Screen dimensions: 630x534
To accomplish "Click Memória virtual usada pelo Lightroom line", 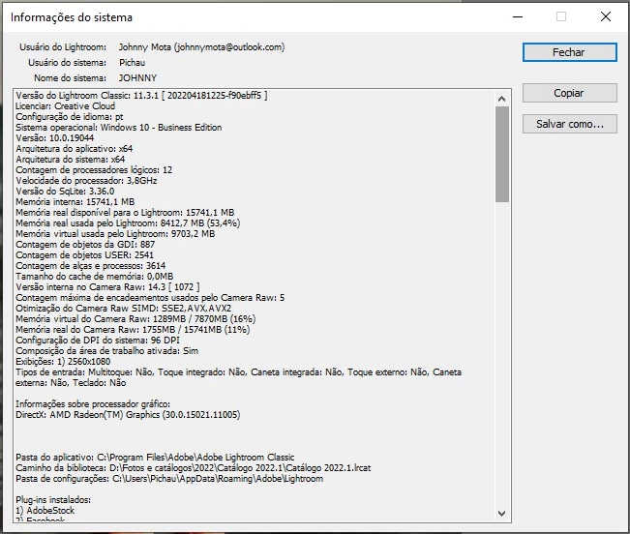I will coord(115,234).
